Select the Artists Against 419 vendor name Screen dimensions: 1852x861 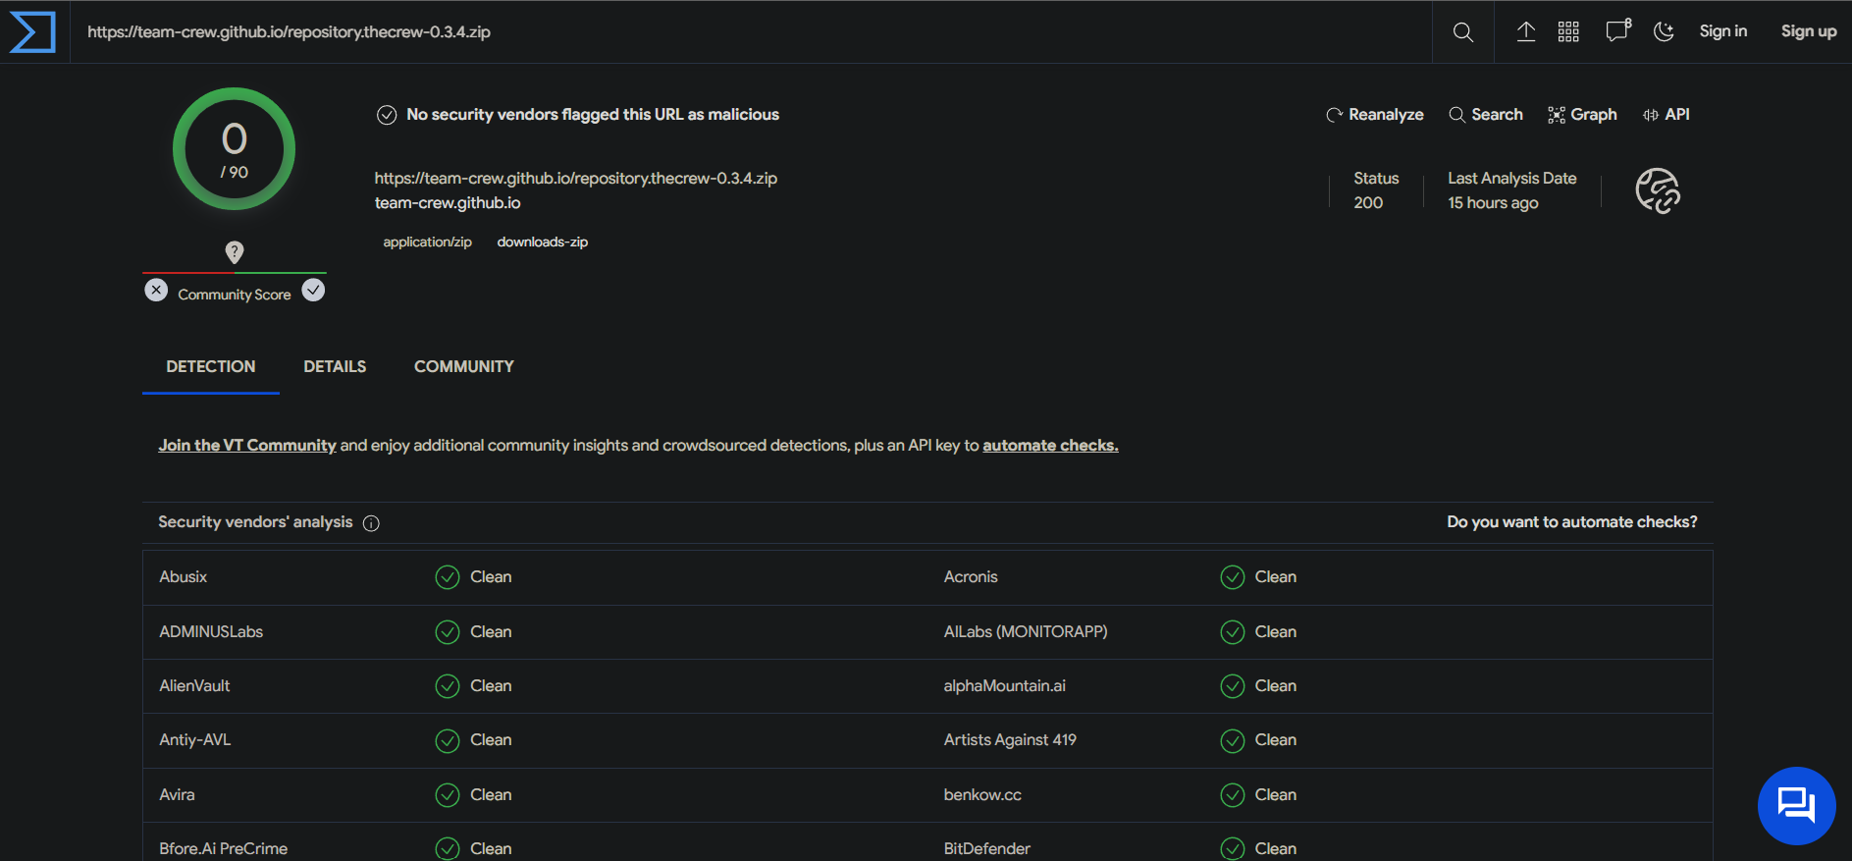click(x=1010, y=740)
